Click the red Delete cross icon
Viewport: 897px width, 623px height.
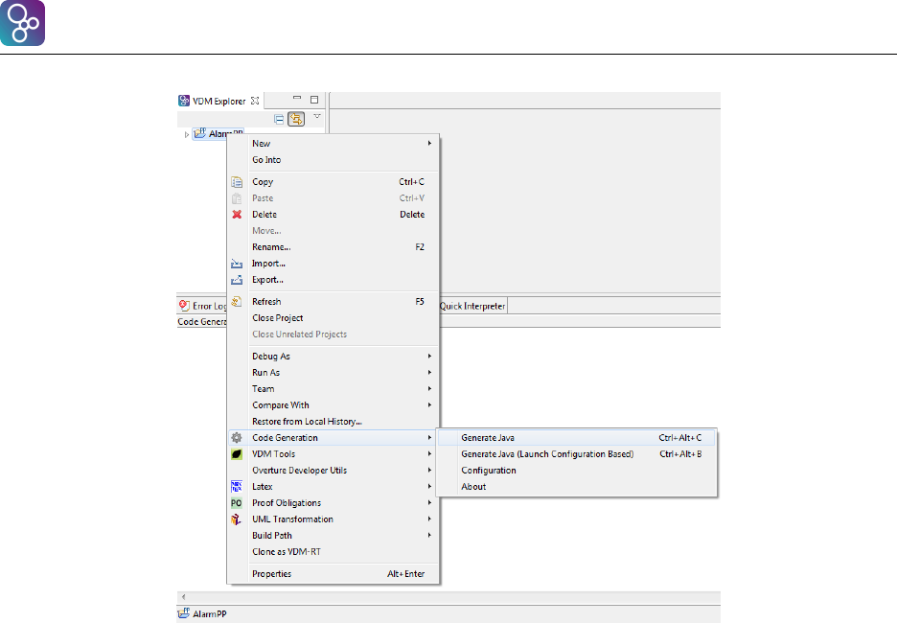tap(237, 215)
